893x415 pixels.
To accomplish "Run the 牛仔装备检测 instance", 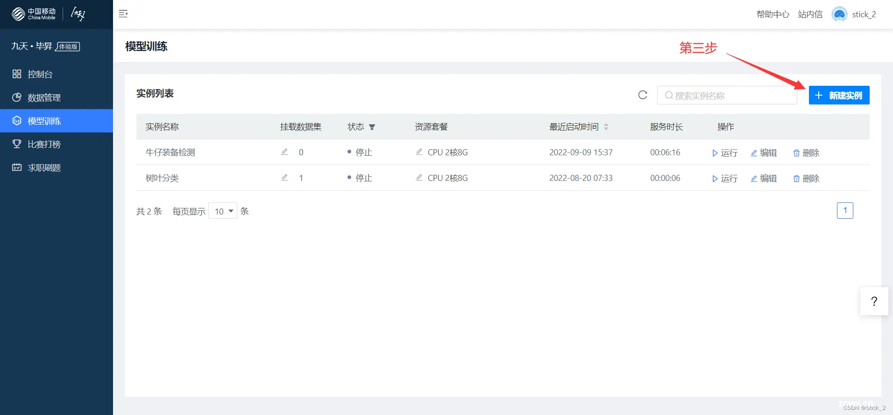I will point(724,153).
